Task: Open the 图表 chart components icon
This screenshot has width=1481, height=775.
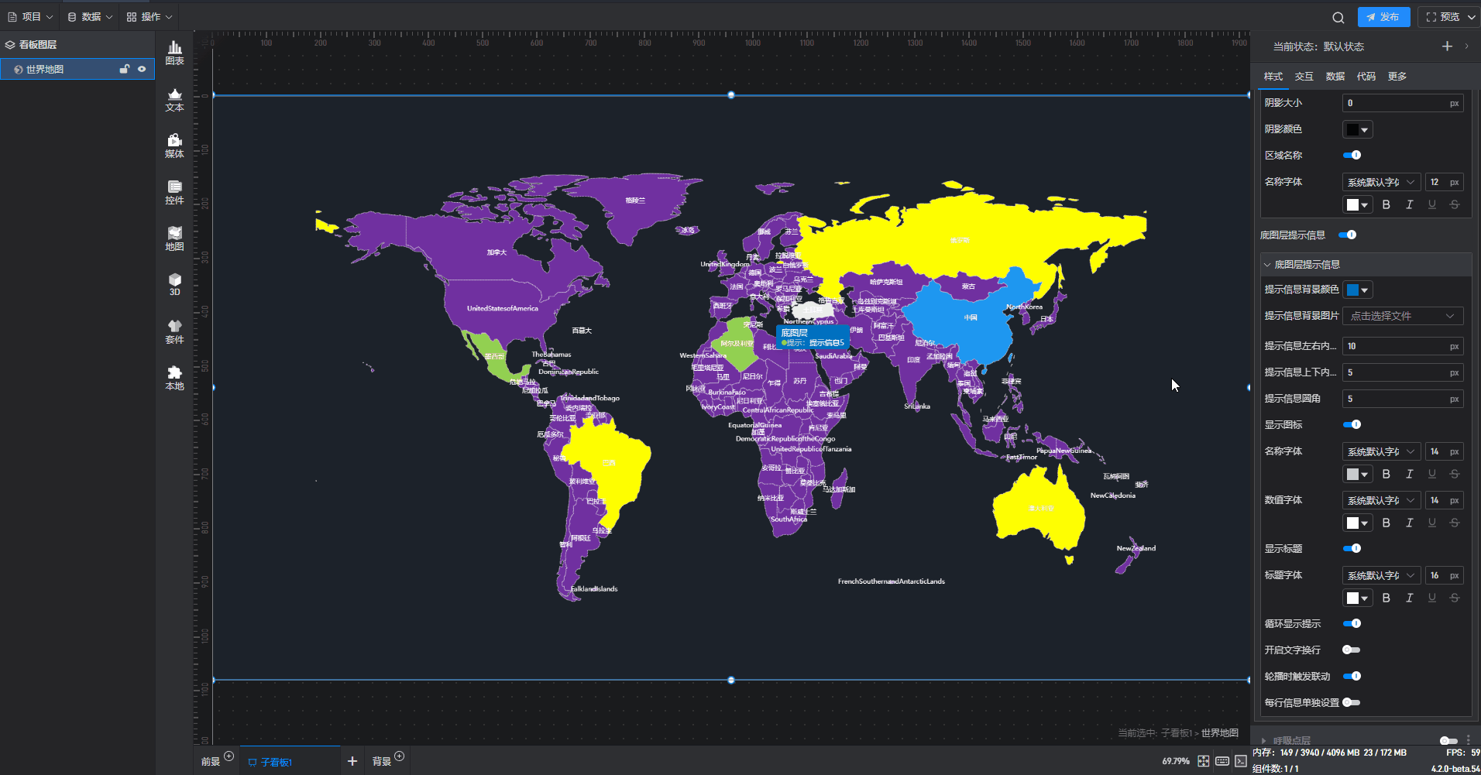Action: coord(174,53)
